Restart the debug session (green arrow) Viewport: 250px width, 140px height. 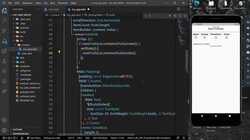click(x=175, y=16)
